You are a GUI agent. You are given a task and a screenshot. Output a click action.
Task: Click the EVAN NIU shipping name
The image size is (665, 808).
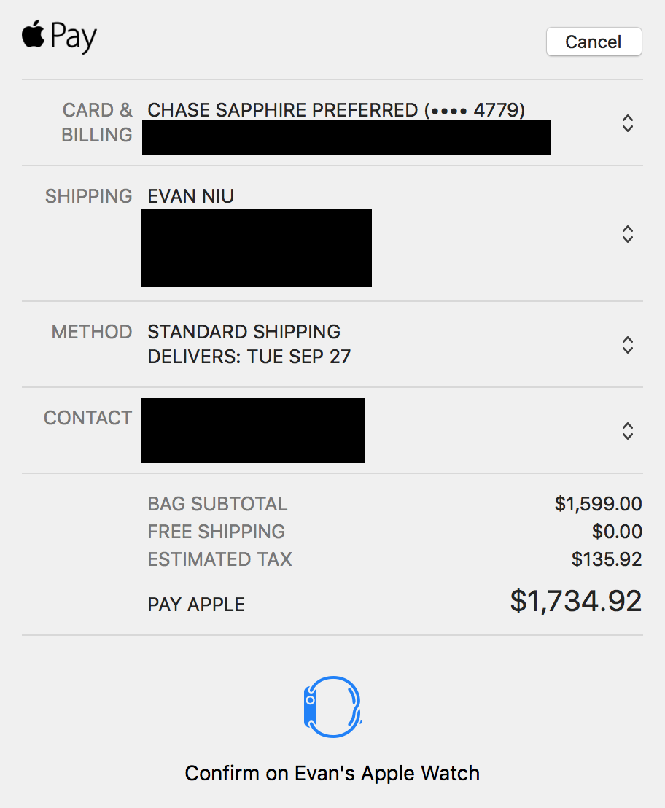[191, 196]
